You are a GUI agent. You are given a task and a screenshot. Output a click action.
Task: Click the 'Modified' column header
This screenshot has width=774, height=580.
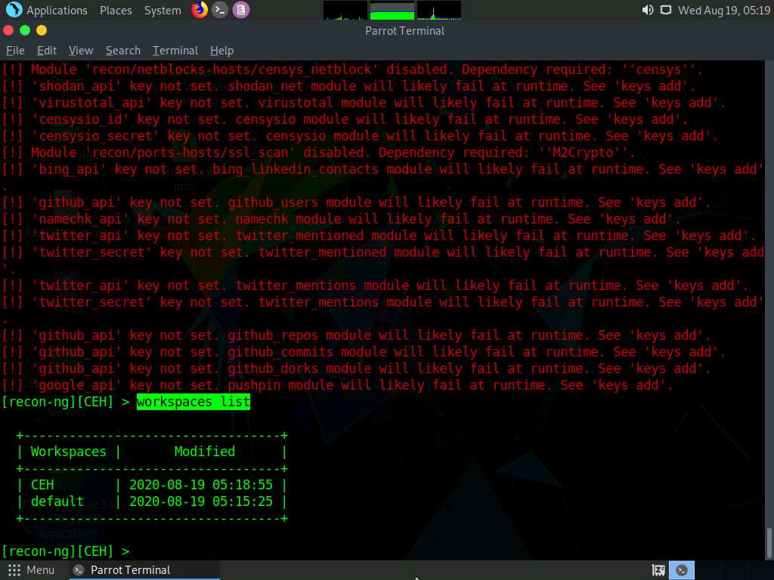pos(204,452)
